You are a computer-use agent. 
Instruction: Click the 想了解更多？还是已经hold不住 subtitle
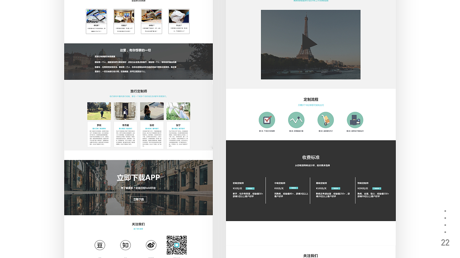[138, 188]
